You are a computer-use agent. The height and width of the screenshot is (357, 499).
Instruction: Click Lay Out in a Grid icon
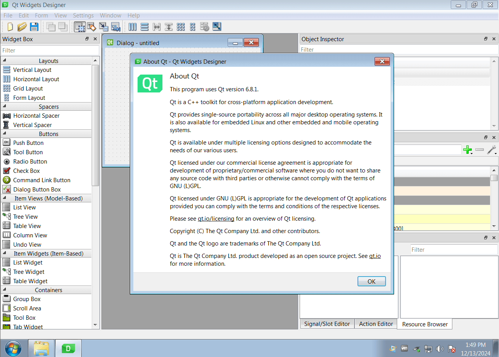181,27
